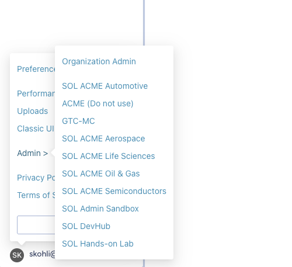The width and height of the screenshot is (292, 267).
Task: Open the Uploads page
Action: (33, 111)
